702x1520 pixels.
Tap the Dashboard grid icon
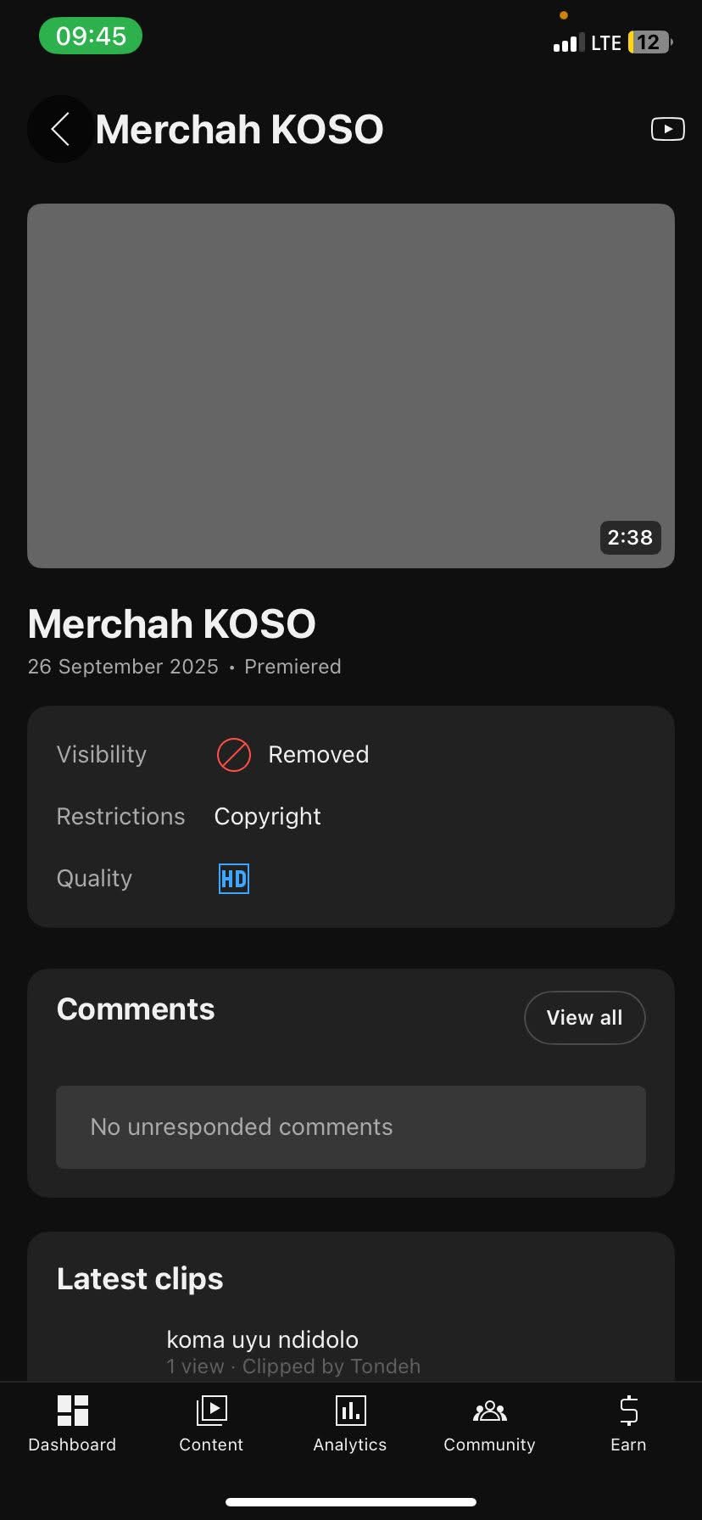point(72,1411)
